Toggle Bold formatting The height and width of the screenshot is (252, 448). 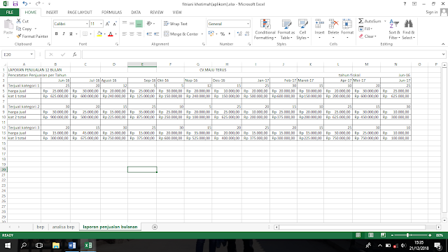coord(56,34)
